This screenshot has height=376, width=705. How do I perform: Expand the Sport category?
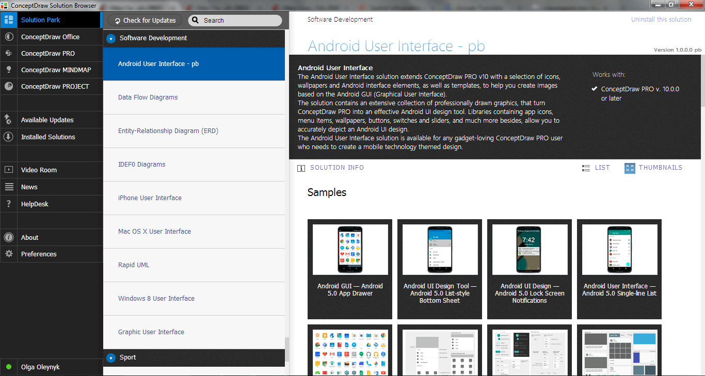click(x=110, y=357)
